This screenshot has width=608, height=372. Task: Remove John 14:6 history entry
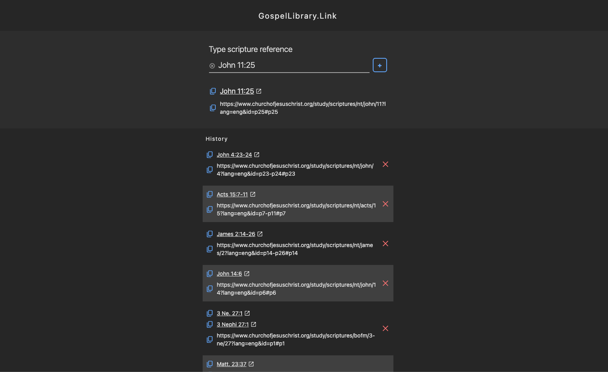[385, 283]
